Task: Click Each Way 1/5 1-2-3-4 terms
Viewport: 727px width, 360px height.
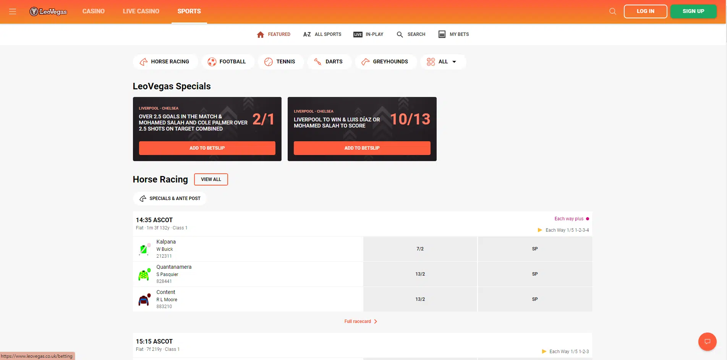Action: [x=567, y=230]
